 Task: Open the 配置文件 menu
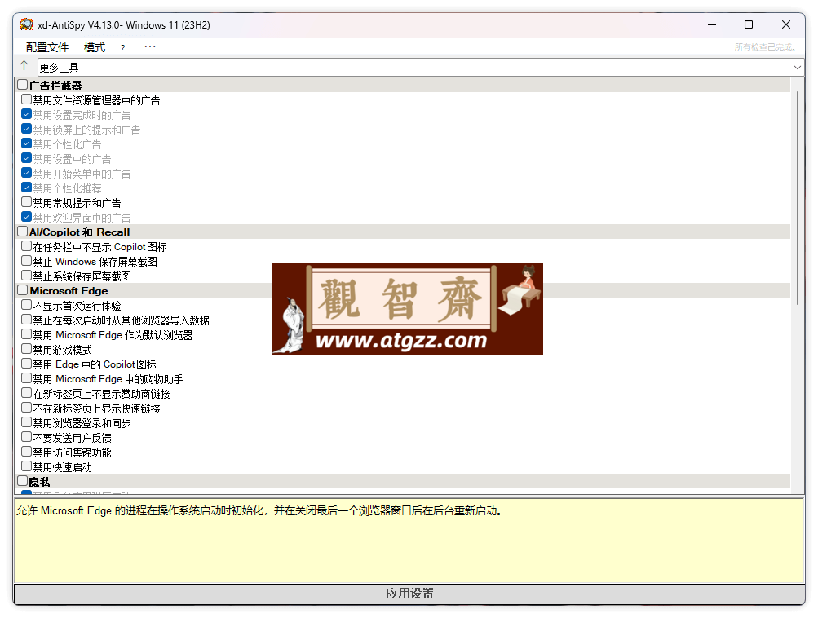[47, 47]
